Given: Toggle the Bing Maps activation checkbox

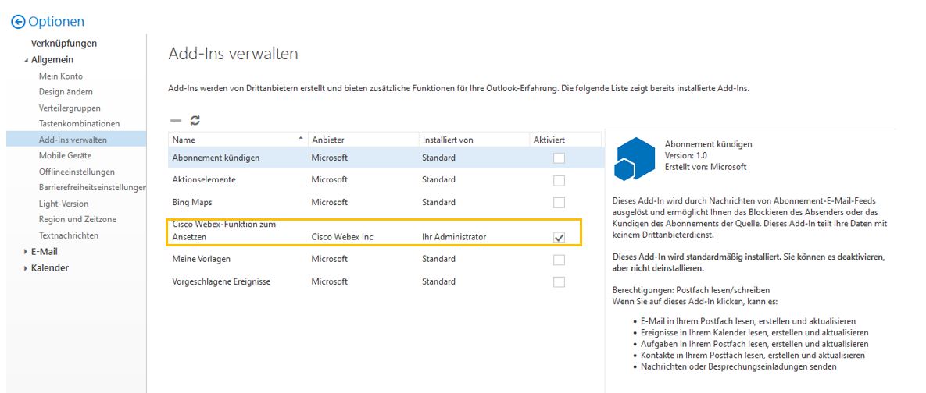Looking at the screenshot, I should click(x=559, y=203).
